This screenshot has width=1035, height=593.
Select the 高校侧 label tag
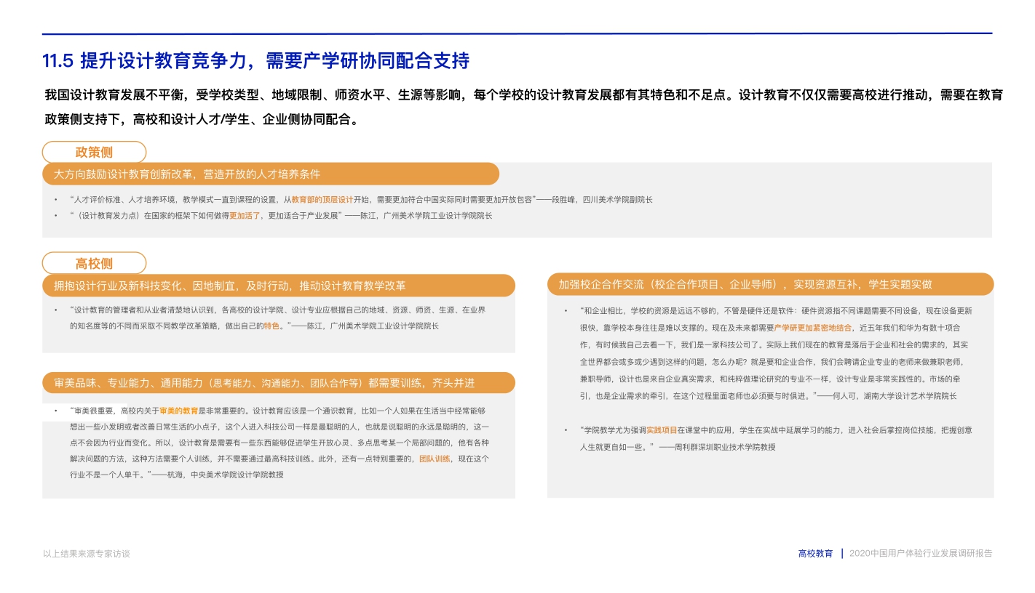tap(94, 263)
